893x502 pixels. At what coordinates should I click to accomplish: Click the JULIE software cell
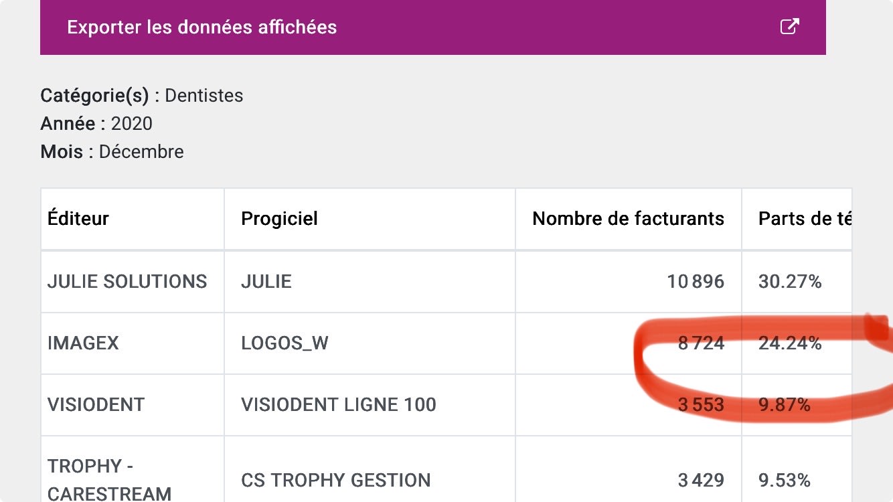click(x=266, y=281)
